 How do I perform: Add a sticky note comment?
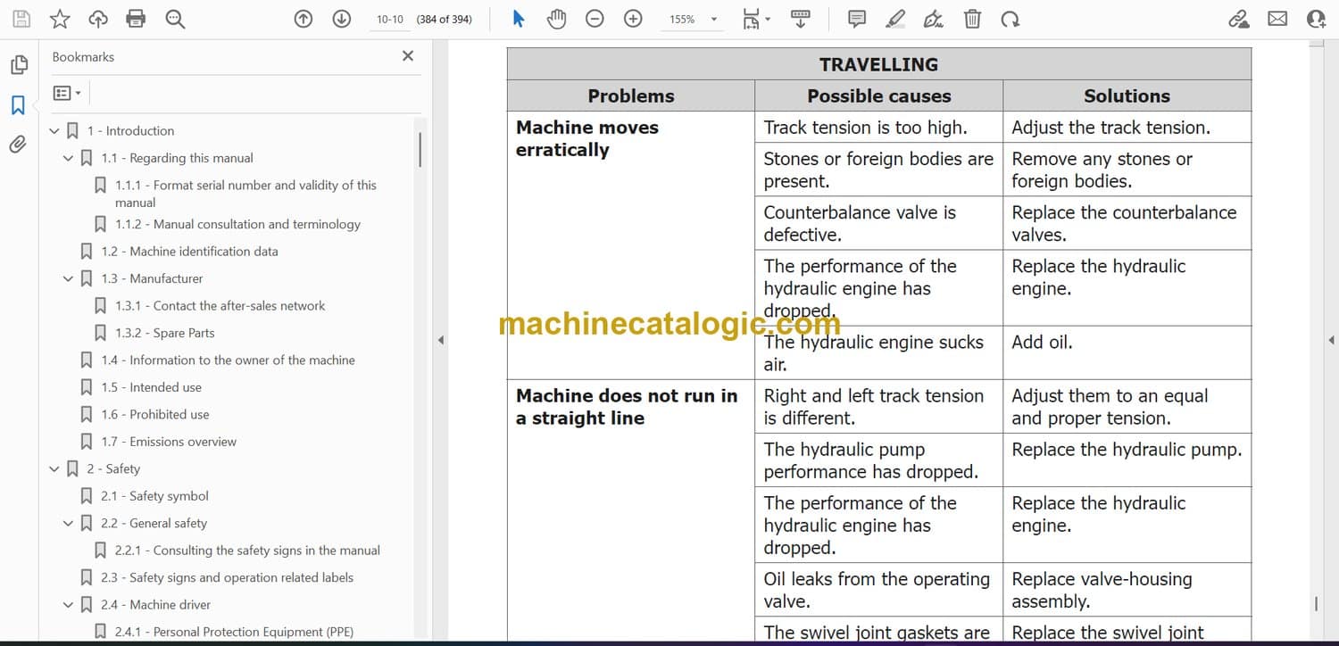[x=856, y=19]
